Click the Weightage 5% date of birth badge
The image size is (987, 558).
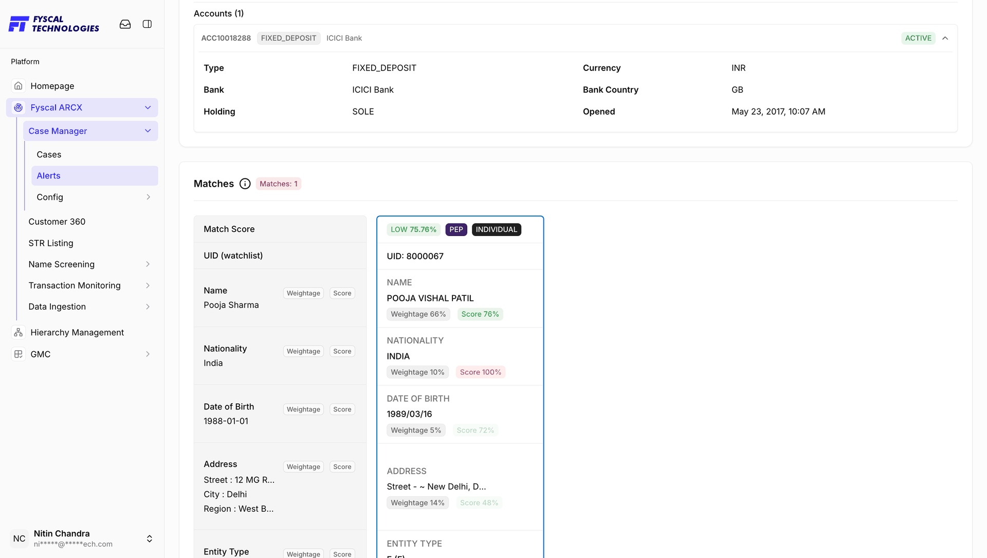pos(416,430)
